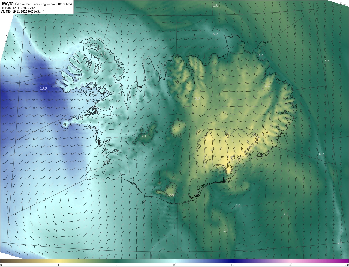349x267 pixels.
Task: Click the UWC/IG Úrkomumætti map title
Action: (x=36, y=4)
